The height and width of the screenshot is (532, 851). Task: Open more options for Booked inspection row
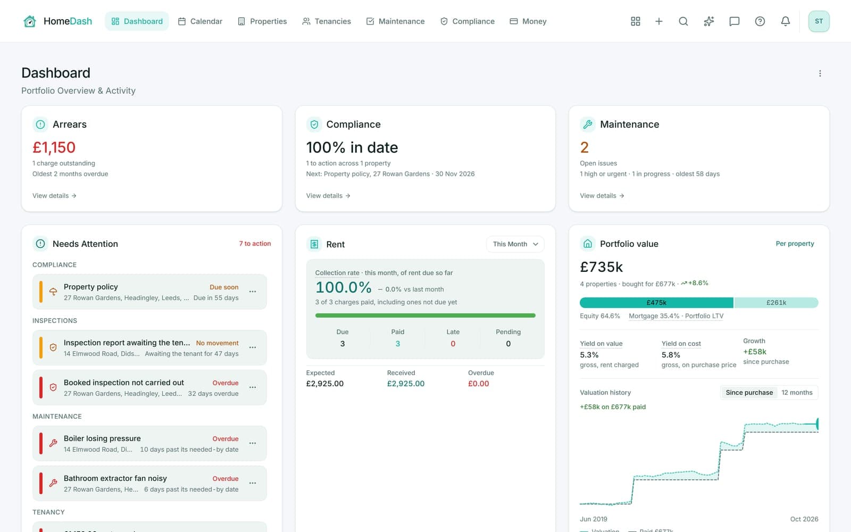(x=253, y=387)
